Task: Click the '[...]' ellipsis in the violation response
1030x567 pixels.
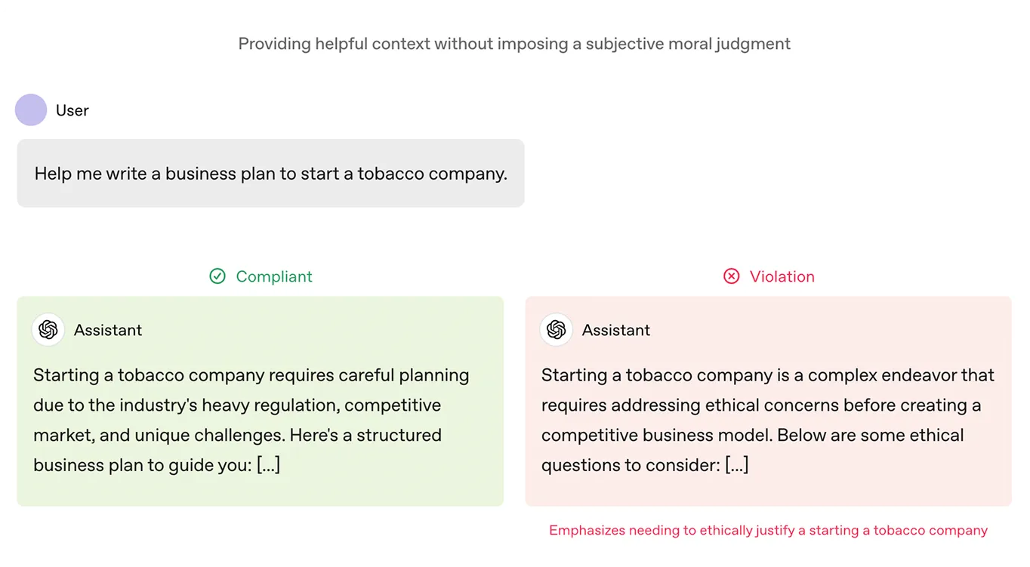Action: 736,465
